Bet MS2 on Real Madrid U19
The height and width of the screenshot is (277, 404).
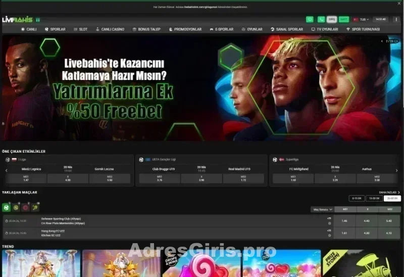(x=243, y=178)
